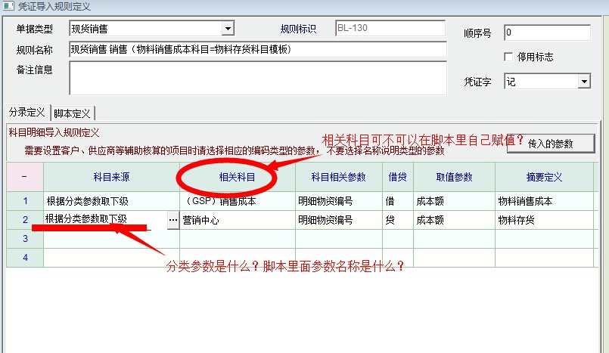
Task: Switch to the 脚本定义 tab
Action: pyautogui.click(x=73, y=113)
